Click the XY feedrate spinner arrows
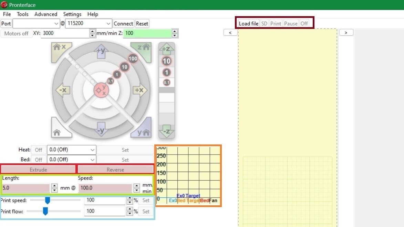Image resolution: width=404 pixels, height=227 pixels. (x=93, y=33)
